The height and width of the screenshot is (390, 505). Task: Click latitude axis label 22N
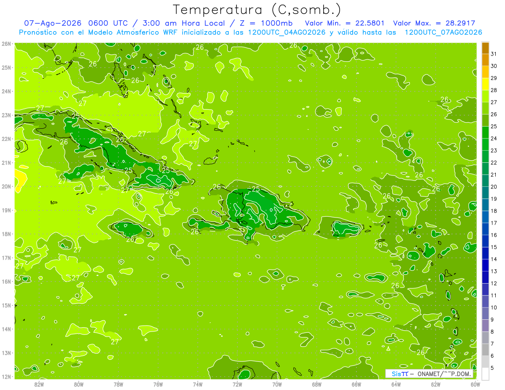coord(6,139)
